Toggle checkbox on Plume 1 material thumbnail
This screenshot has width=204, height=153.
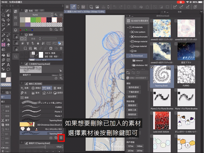[x=176, y=90]
